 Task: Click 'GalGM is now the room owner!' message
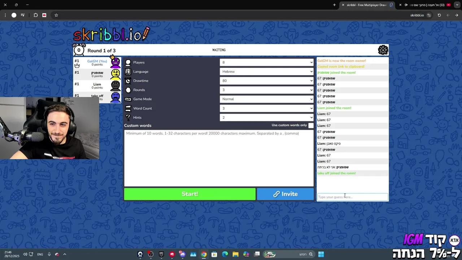pos(341,61)
